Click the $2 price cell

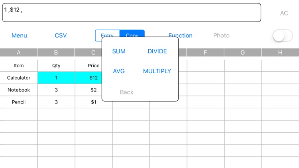(93, 90)
